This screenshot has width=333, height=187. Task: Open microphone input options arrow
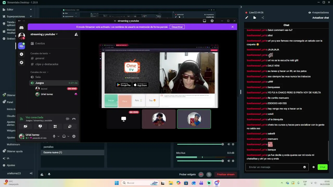click(x=58, y=136)
